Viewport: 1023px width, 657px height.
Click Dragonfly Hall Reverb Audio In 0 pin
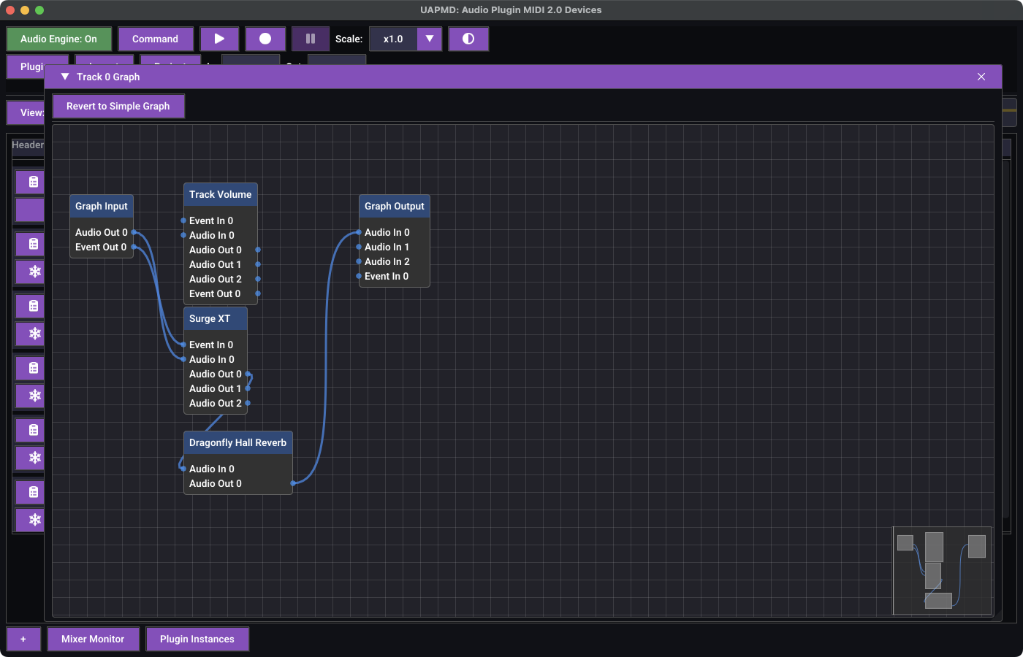coord(183,469)
